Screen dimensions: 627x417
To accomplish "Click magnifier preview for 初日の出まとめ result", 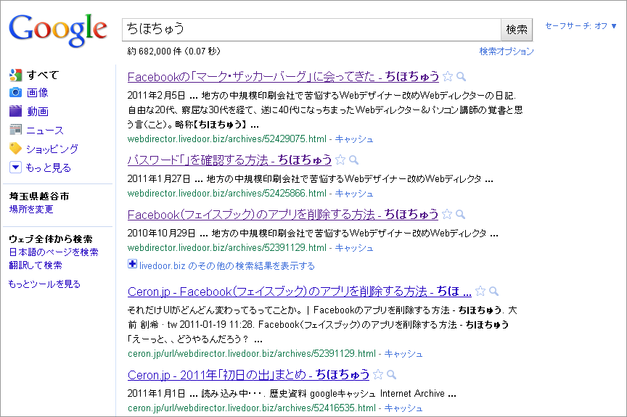I will (391, 375).
